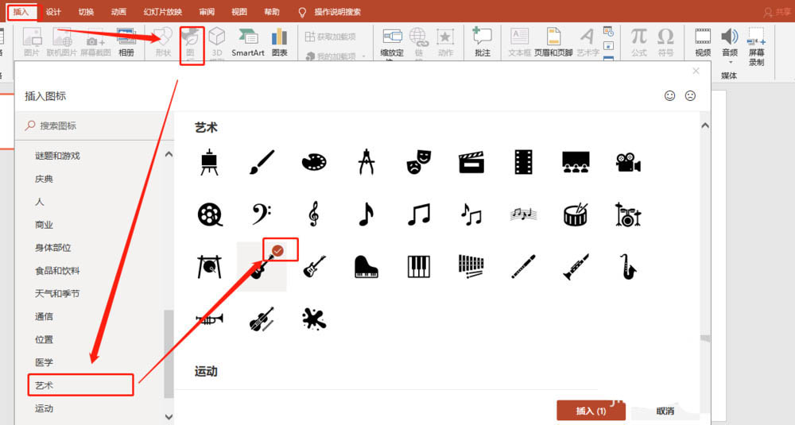This screenshot has height=425, width=795.
Task: Select the easel icon in Arts
Action: coord(209,162)
